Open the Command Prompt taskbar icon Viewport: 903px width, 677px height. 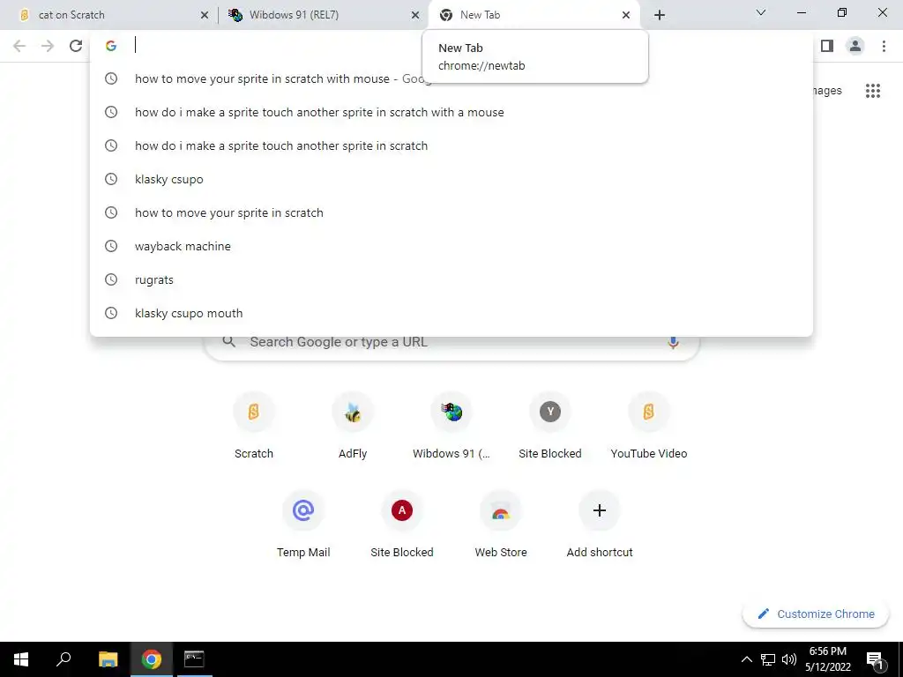[x=194, y=659]
